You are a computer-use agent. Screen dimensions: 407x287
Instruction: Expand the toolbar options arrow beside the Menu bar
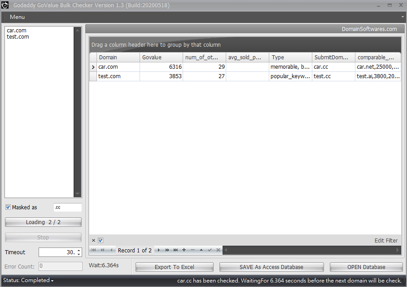point(403,17)
